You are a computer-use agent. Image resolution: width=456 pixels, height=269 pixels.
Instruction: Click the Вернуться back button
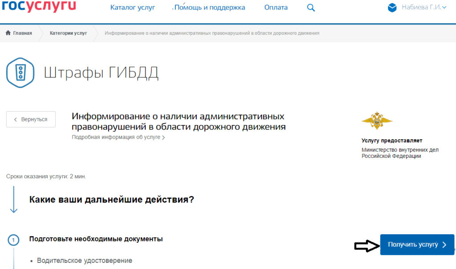(31, 120)
